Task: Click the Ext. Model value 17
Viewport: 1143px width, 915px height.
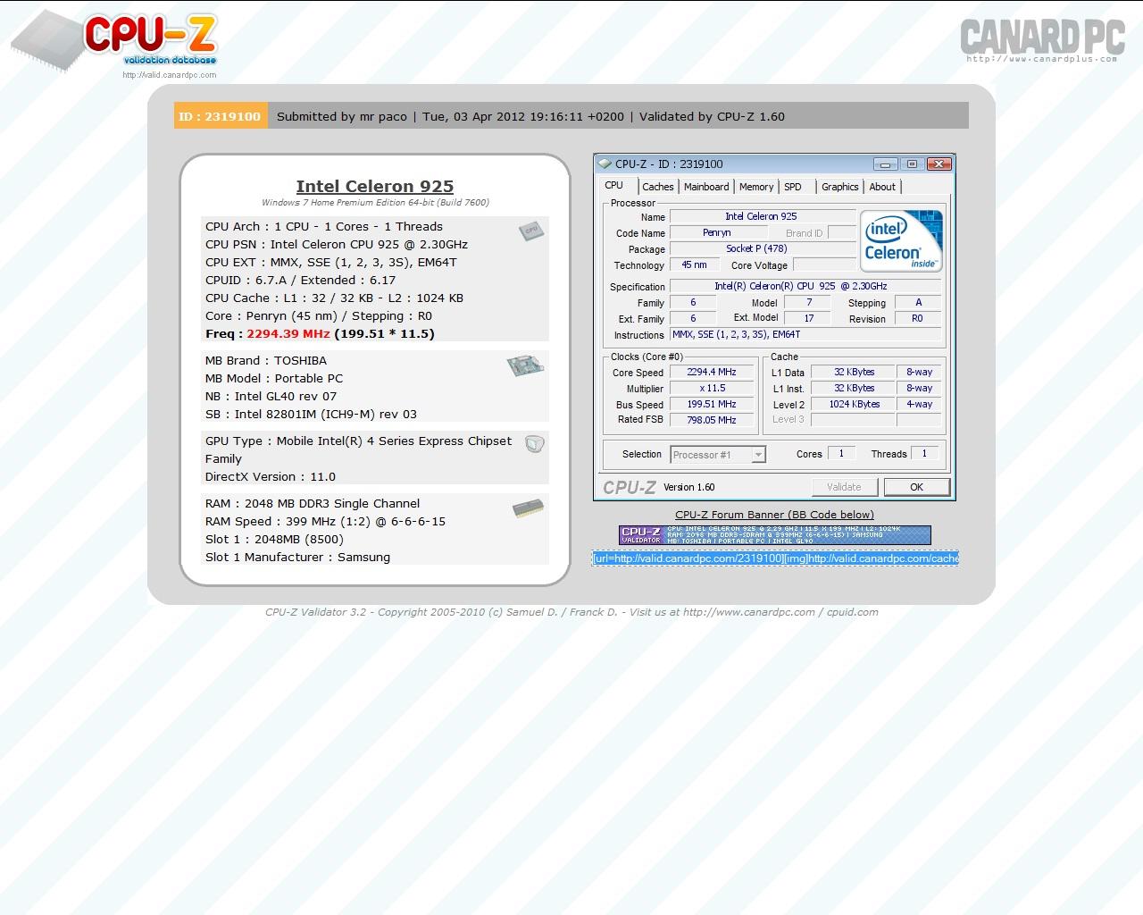Action: coord(808,318)
